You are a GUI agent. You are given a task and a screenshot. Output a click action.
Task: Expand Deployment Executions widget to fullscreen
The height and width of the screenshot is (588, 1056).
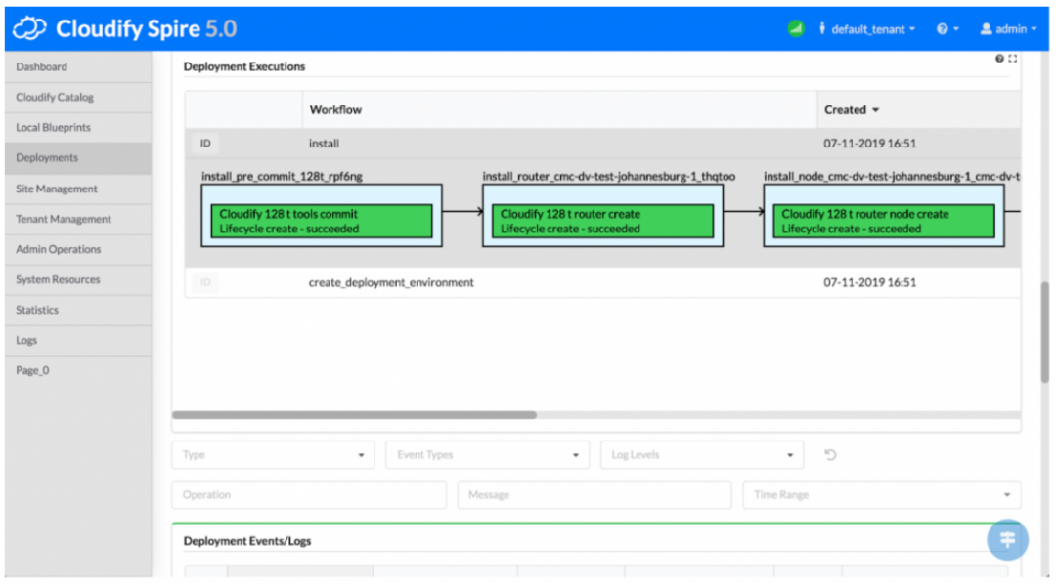tap(1012, 59)
